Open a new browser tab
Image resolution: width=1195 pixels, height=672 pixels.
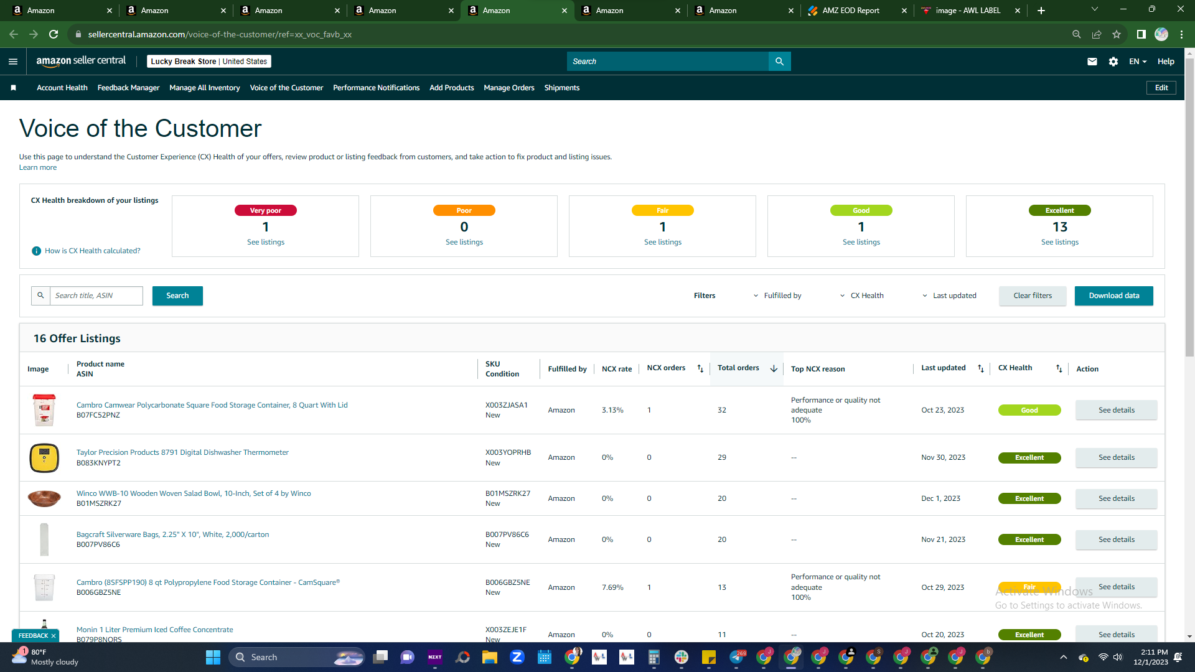pyautogui.click(x=1041, y=11)
